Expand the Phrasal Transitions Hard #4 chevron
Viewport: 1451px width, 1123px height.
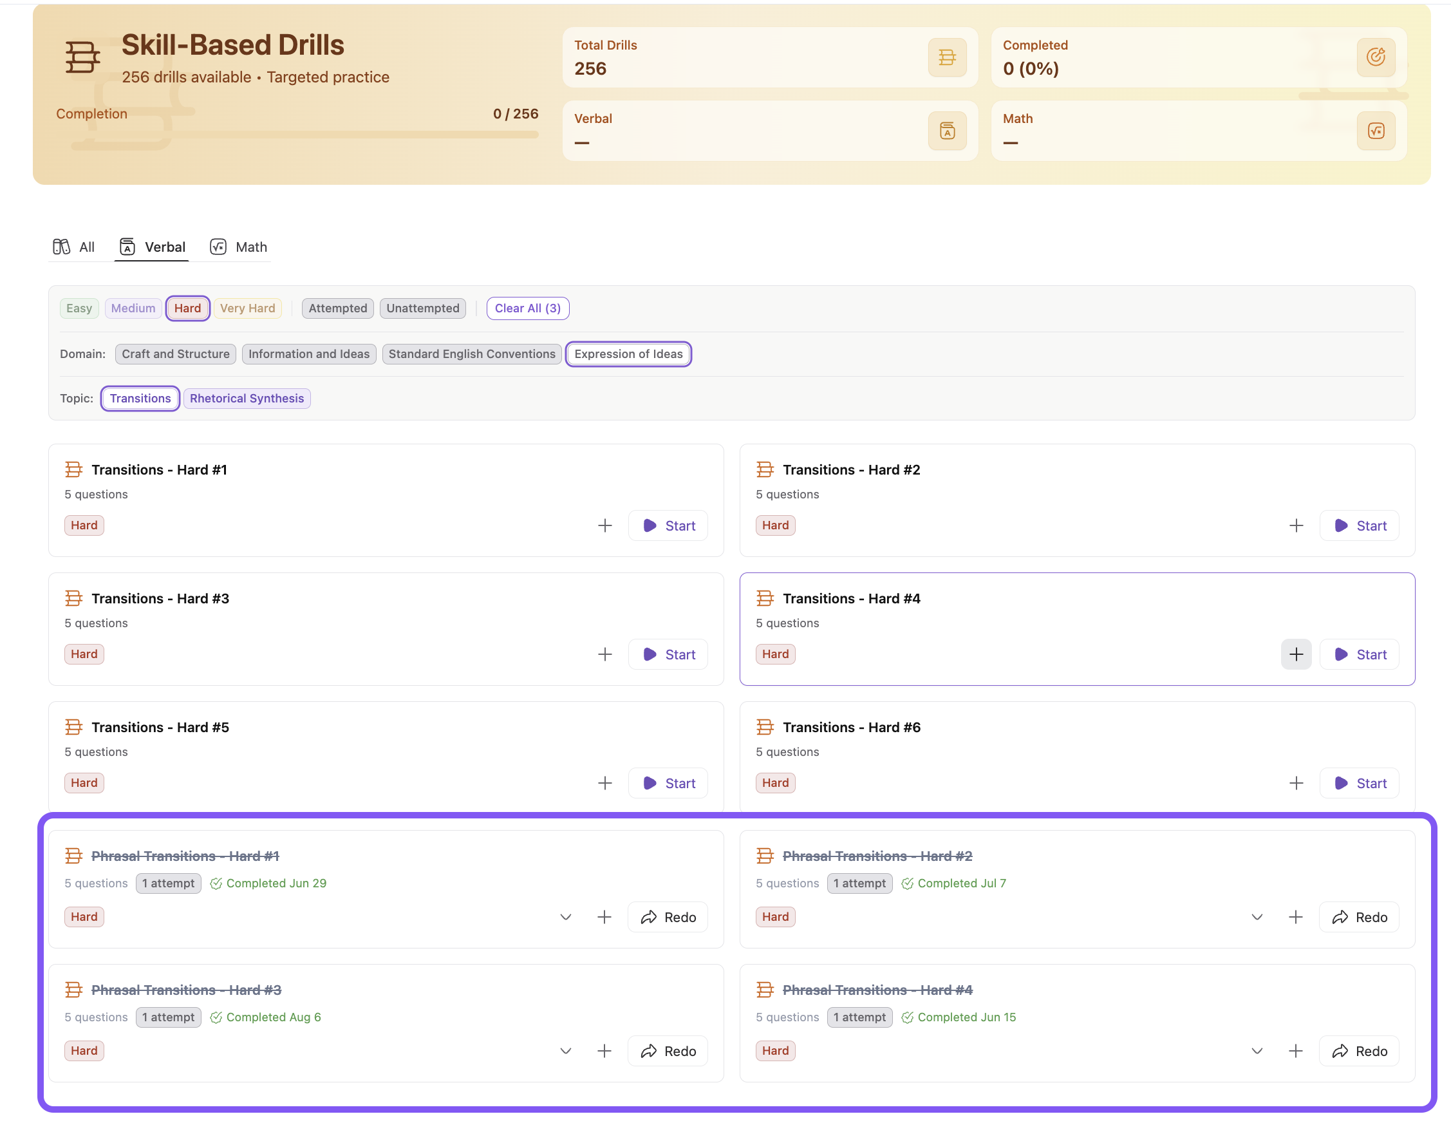click(x=1257, y=1051)
